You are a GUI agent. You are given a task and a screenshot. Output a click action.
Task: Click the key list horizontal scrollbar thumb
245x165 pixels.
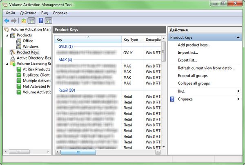click(x=78, y=152)
